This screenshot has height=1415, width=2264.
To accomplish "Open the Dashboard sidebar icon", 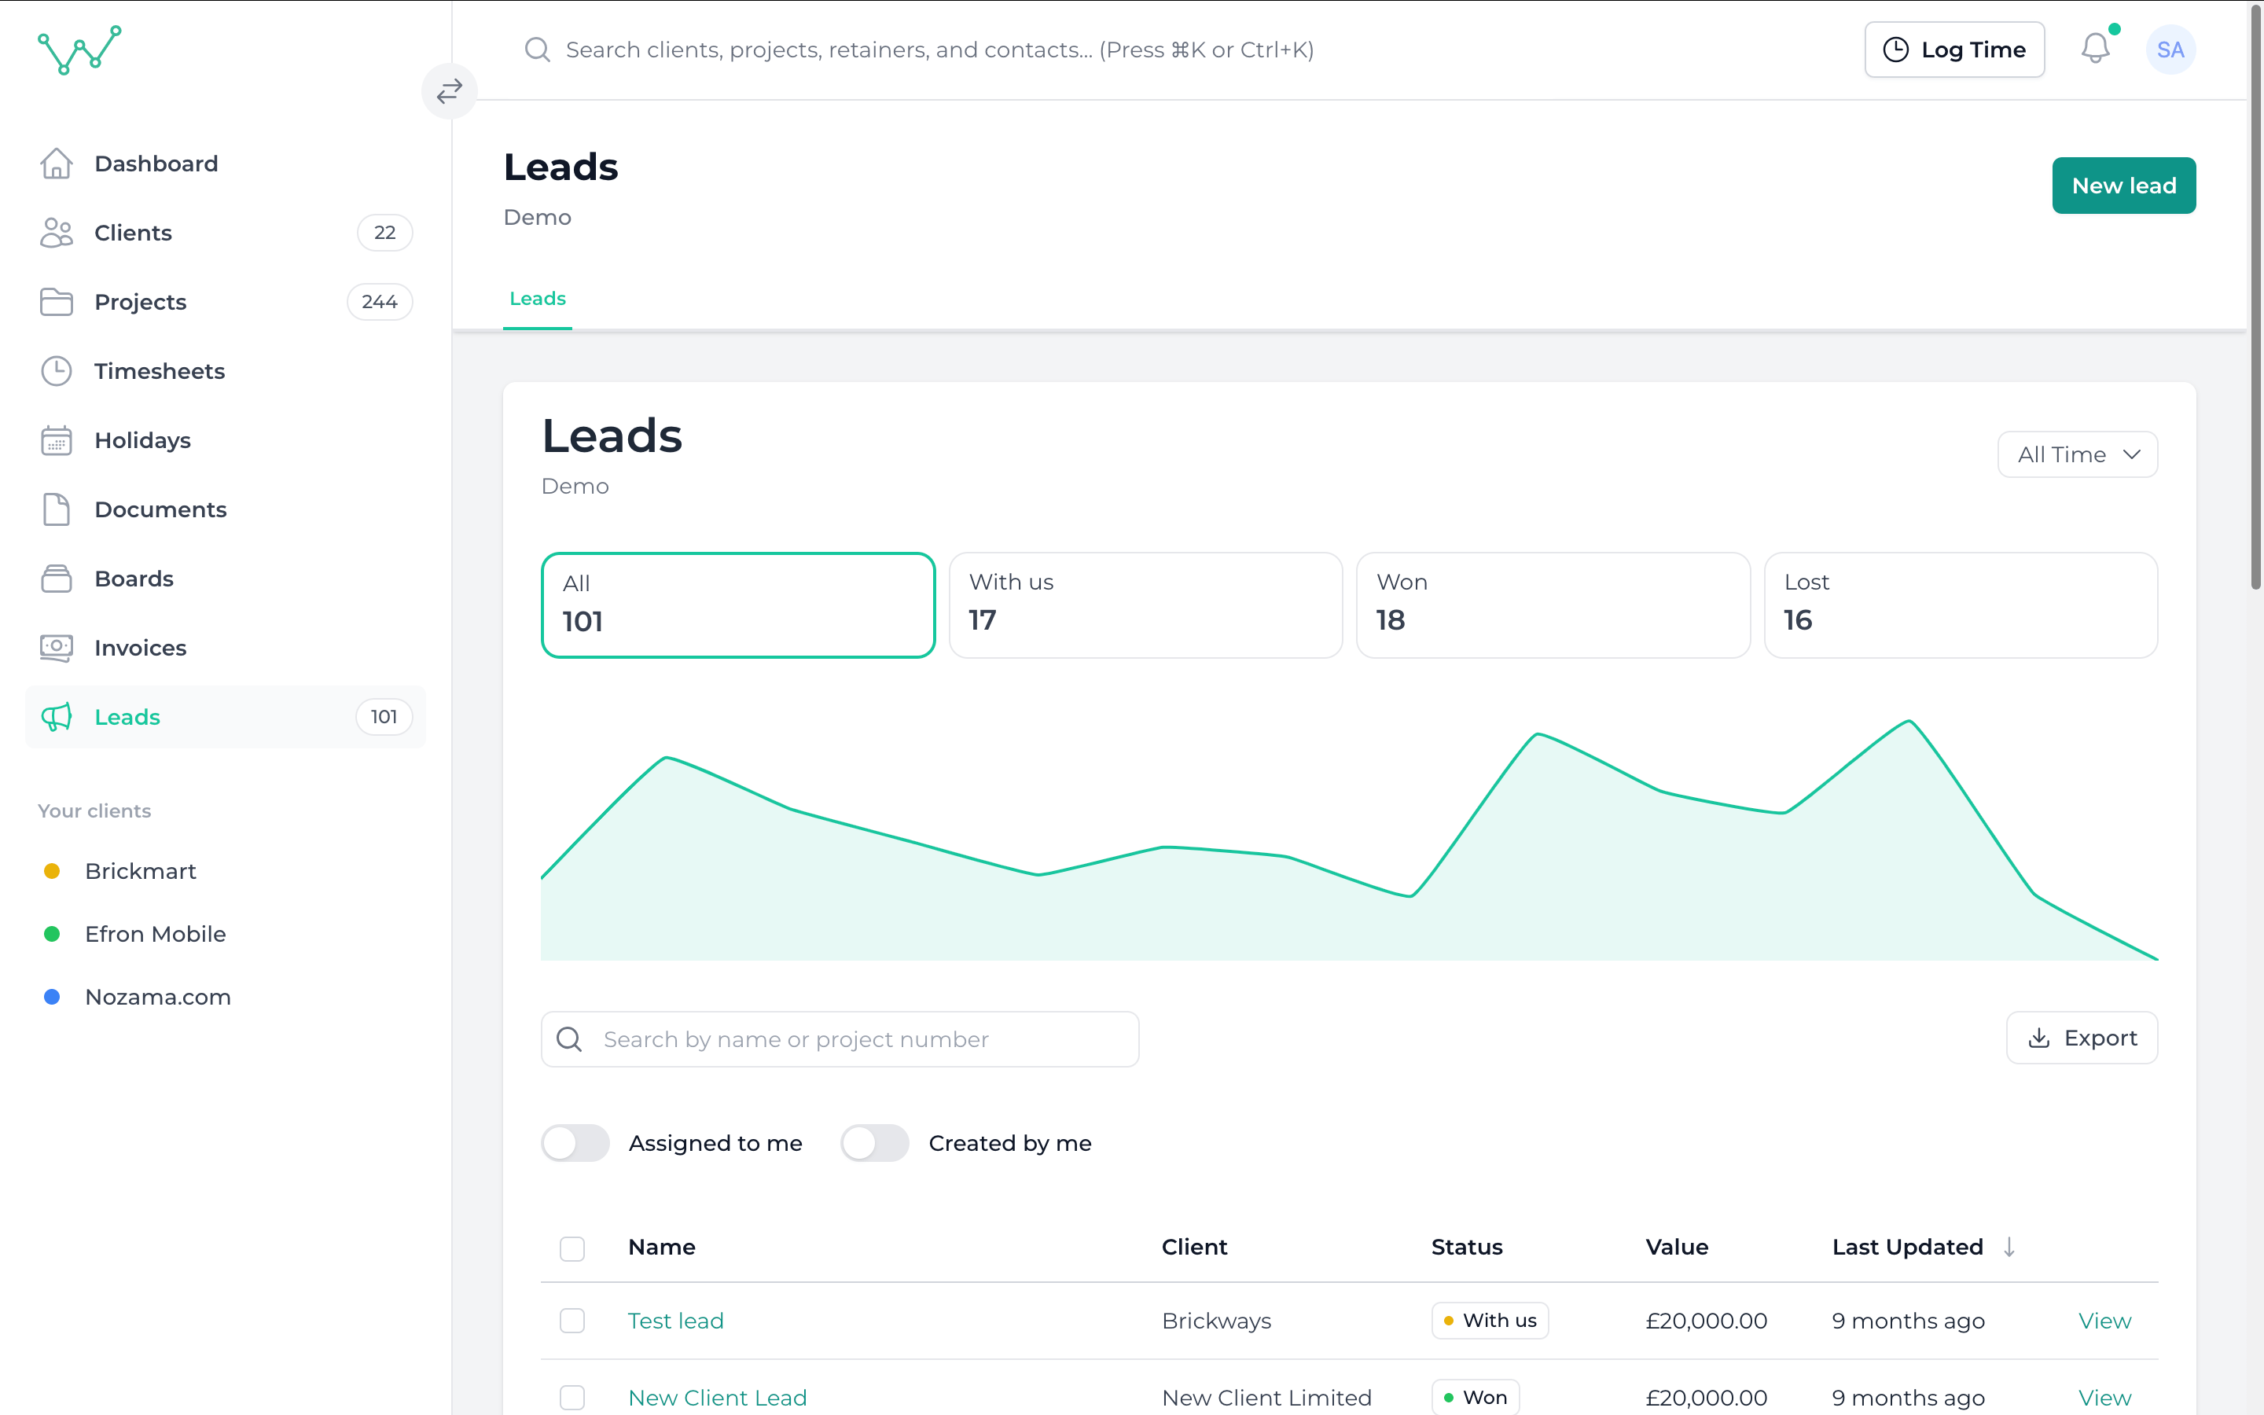I will (56, 163).
